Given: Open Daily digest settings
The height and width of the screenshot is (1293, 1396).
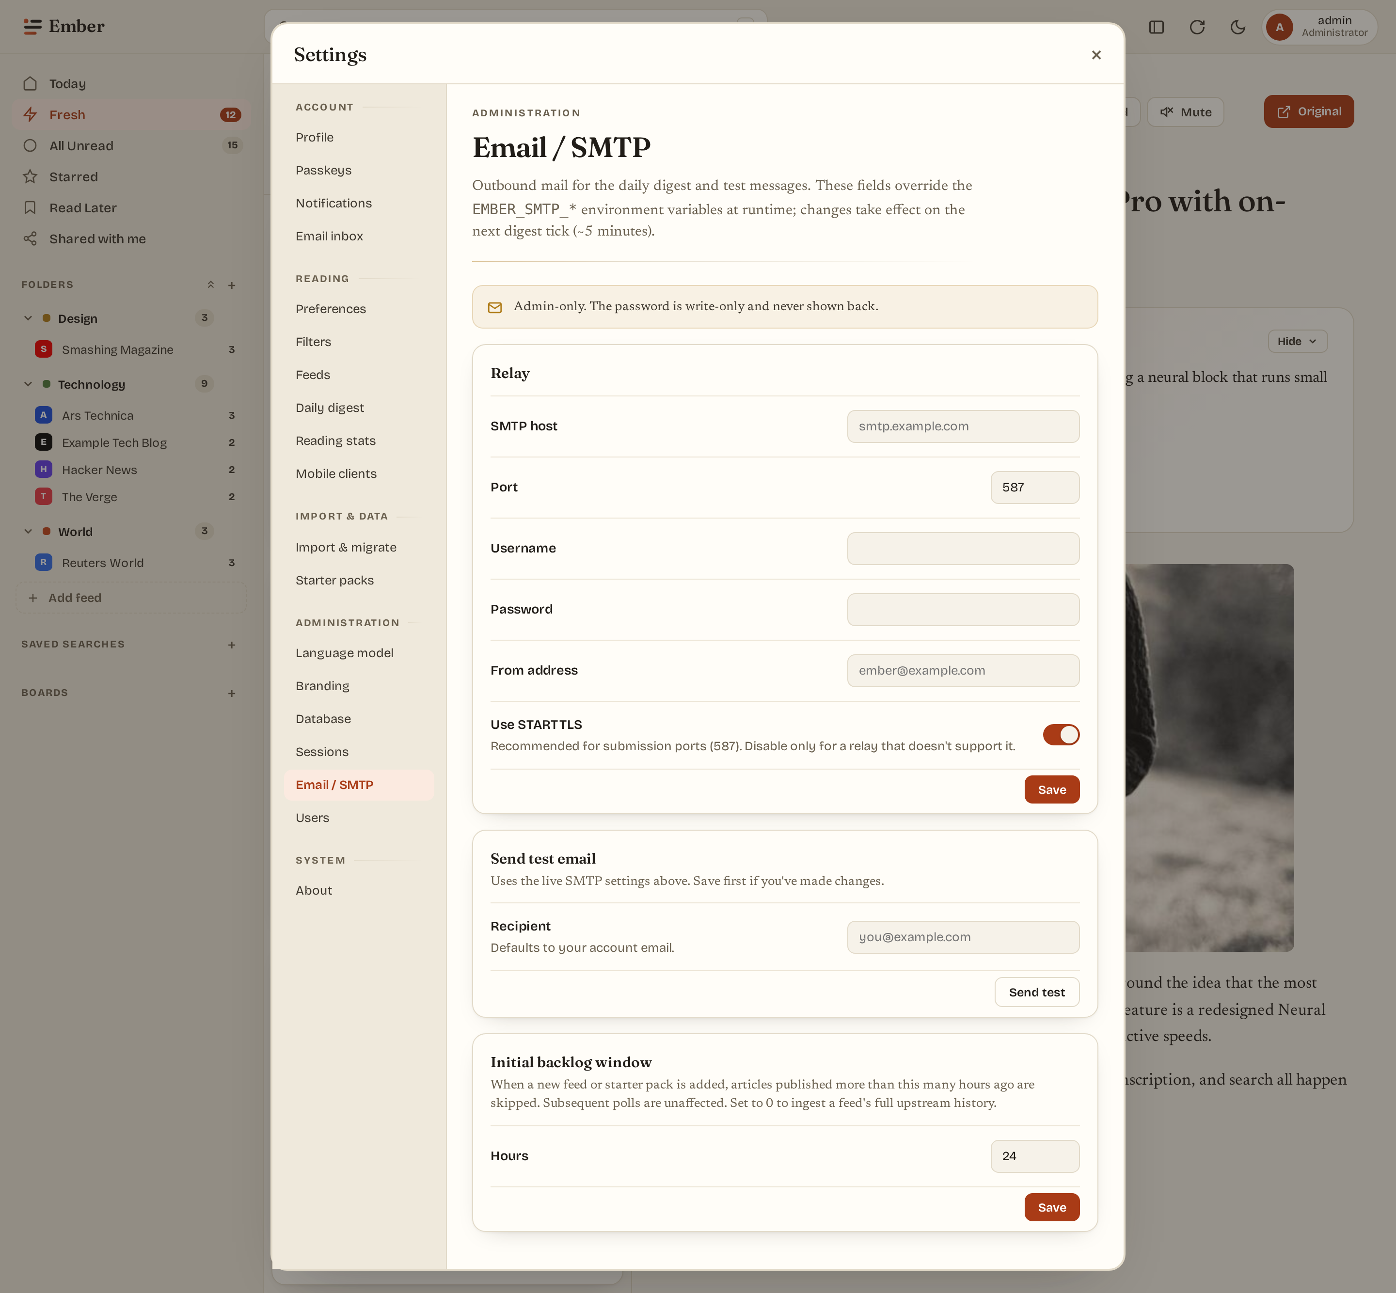Looking at the screenshot, I should (358, 408).
